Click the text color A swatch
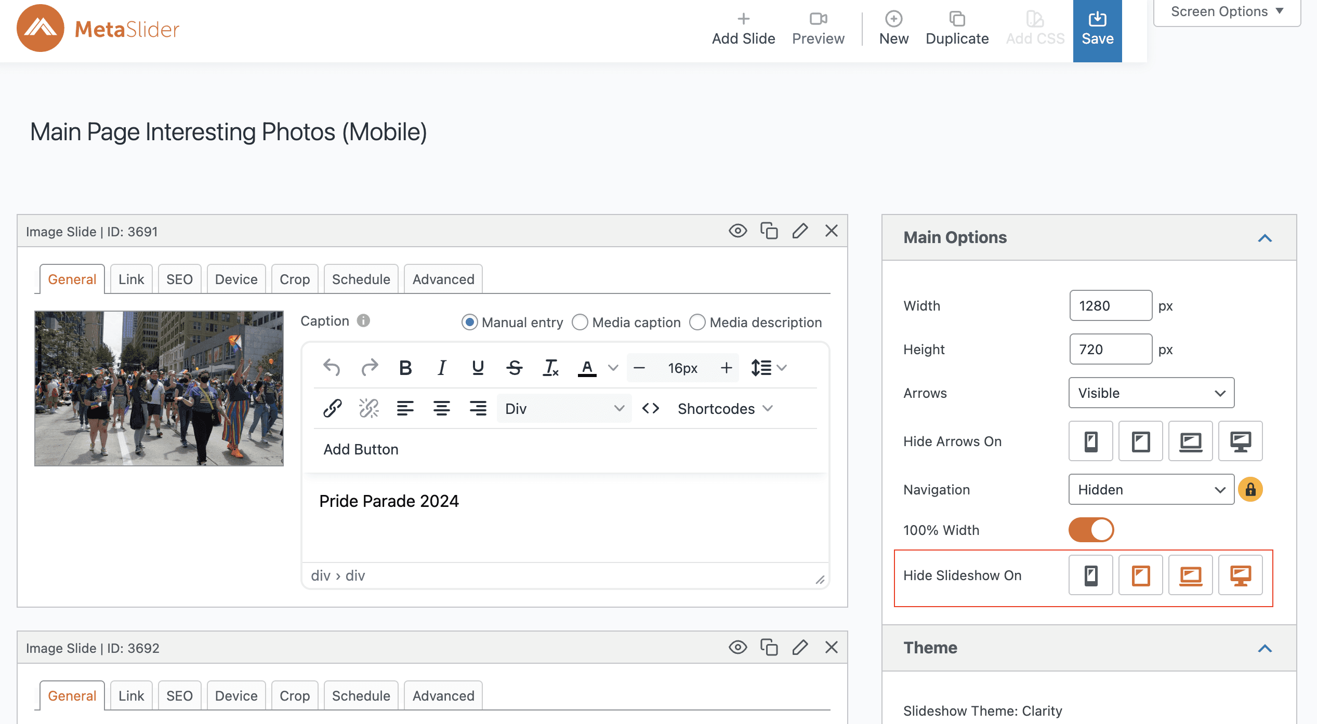The image size is (1317, 724). click(587, 368)
